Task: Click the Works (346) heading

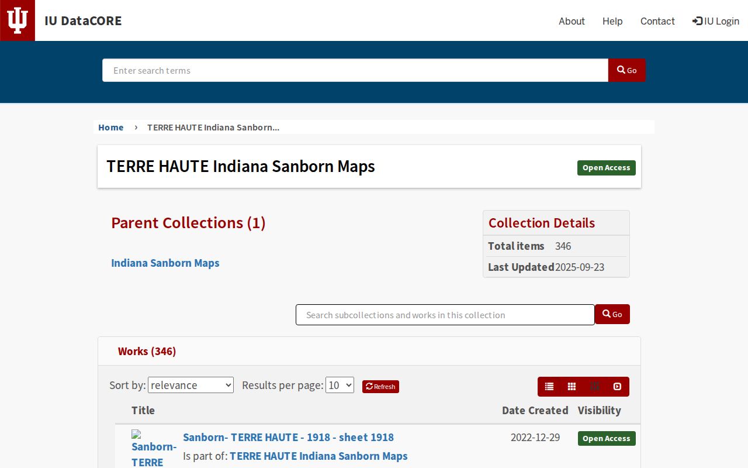Action: tap(147, 351)
